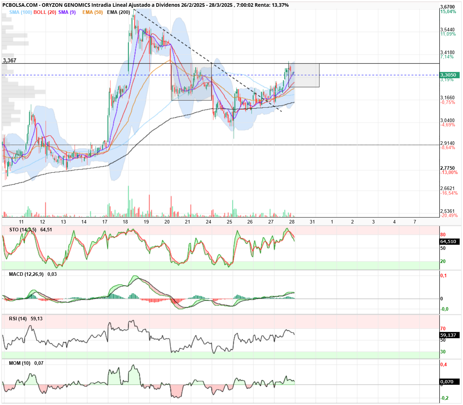Select the RSI (14) indicator label
This screenshot has height=405, width=463.
pyautogui.click(x=18, y=319)
